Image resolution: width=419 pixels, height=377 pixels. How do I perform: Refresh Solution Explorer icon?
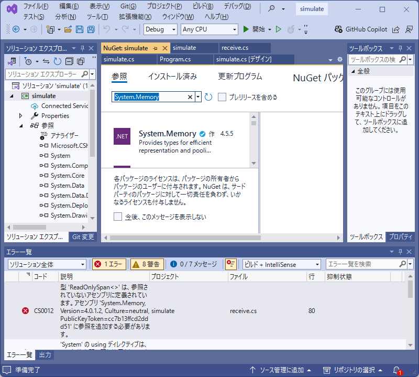(58, 61)
